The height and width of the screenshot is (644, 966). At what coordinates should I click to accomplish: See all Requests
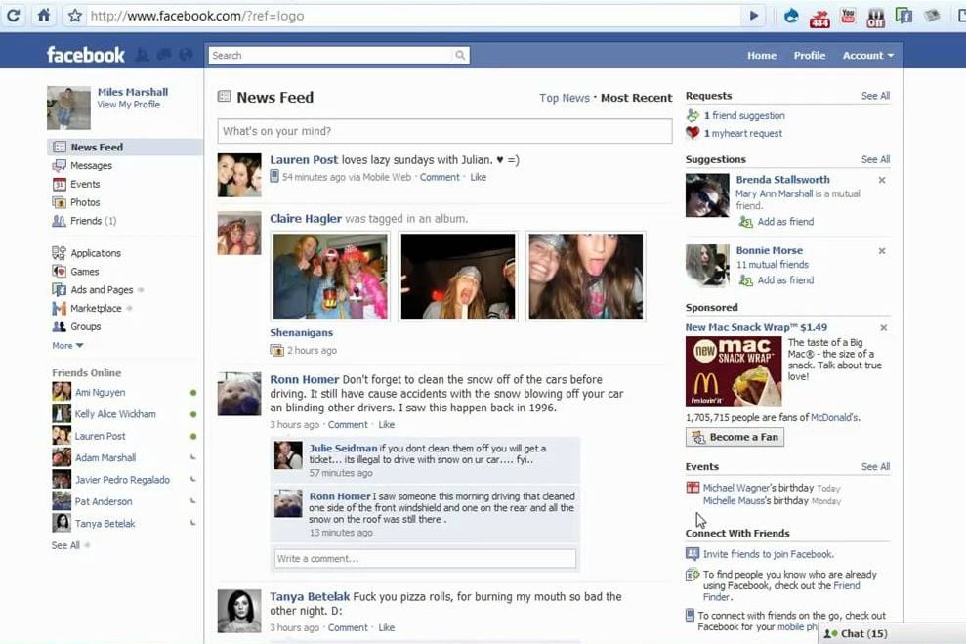[x=875, y=96]
